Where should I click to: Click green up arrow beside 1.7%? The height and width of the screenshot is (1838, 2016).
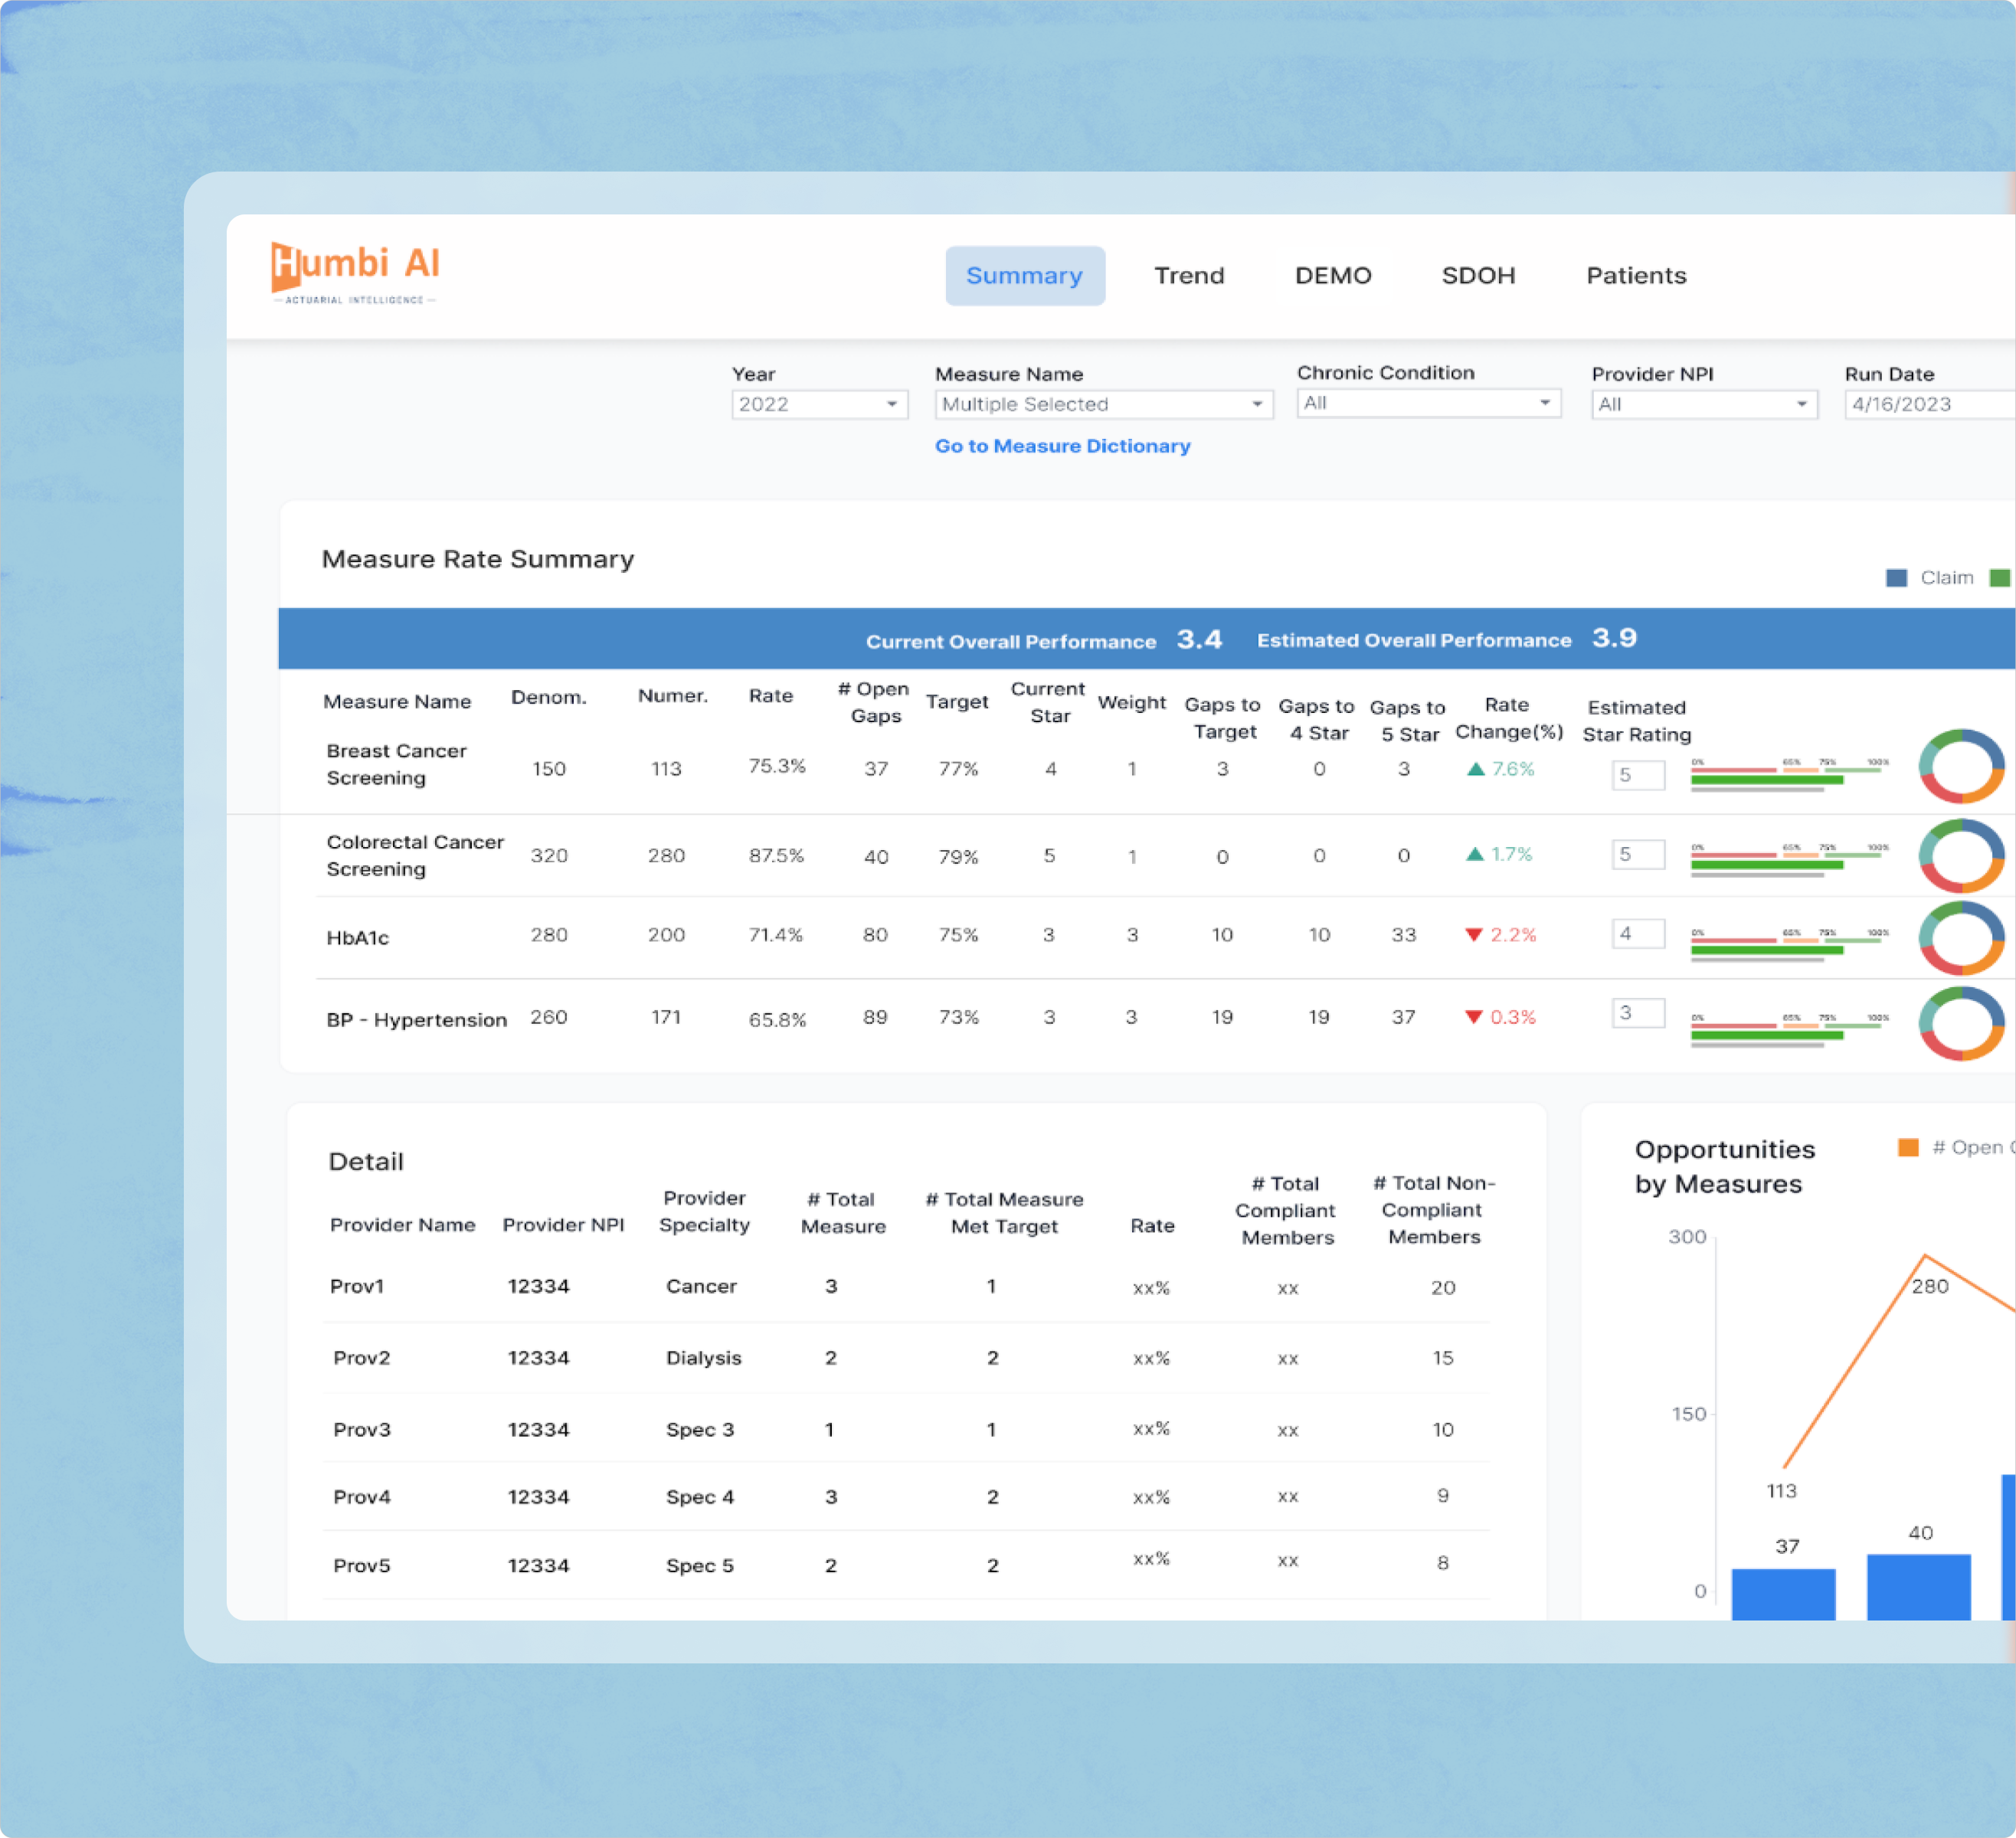point(1474,854)
